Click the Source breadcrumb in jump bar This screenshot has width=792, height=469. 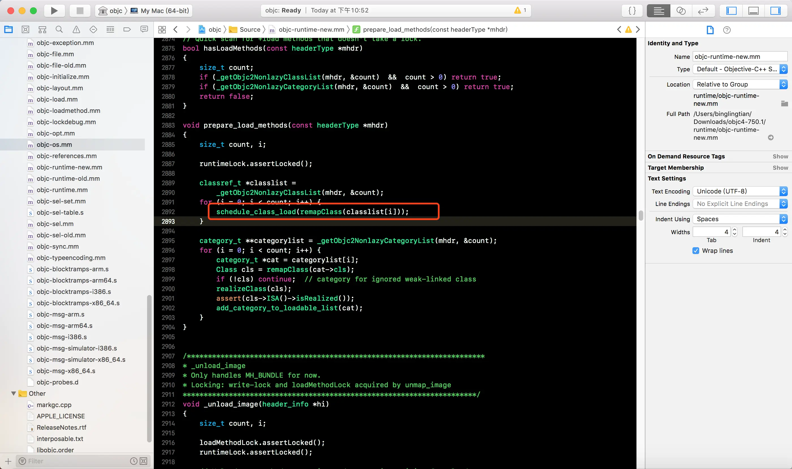coord(250,29)
